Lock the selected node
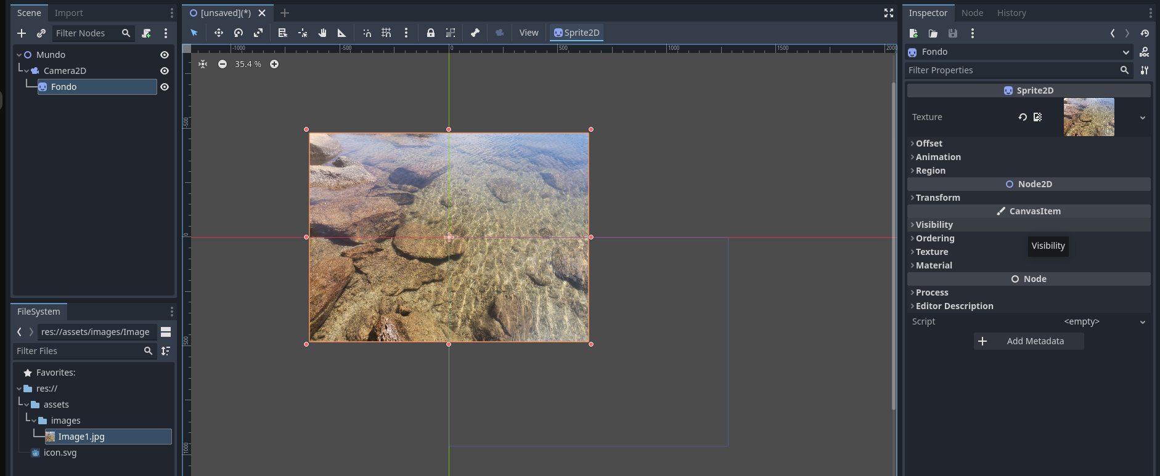This screenshot has height=476, width=1160. point(431,33)
